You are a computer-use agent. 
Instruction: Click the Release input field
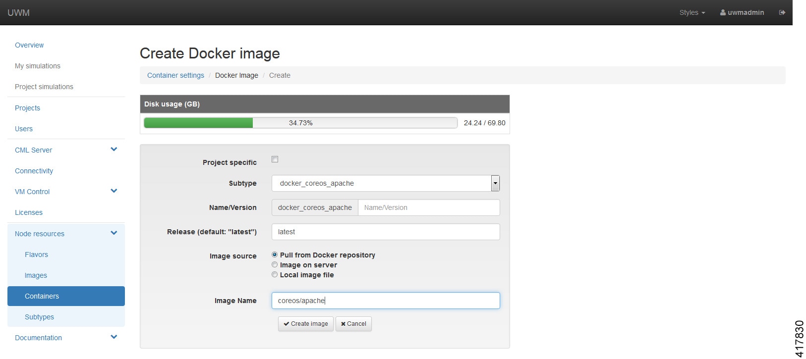(386, 232)
